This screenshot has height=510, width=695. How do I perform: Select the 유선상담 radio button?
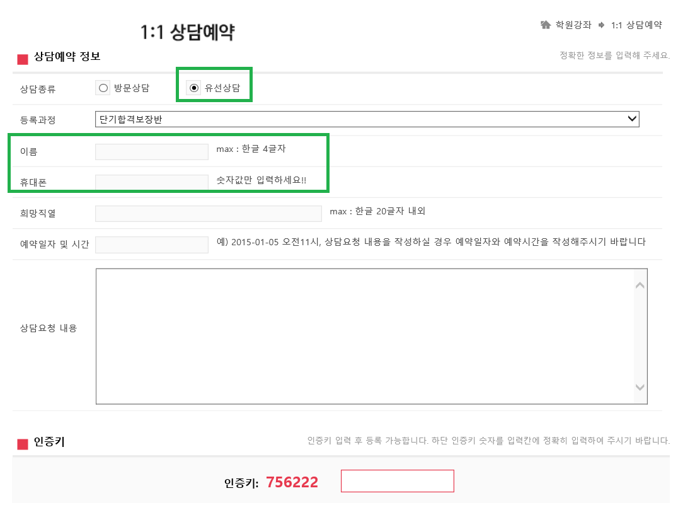point(195,88)
